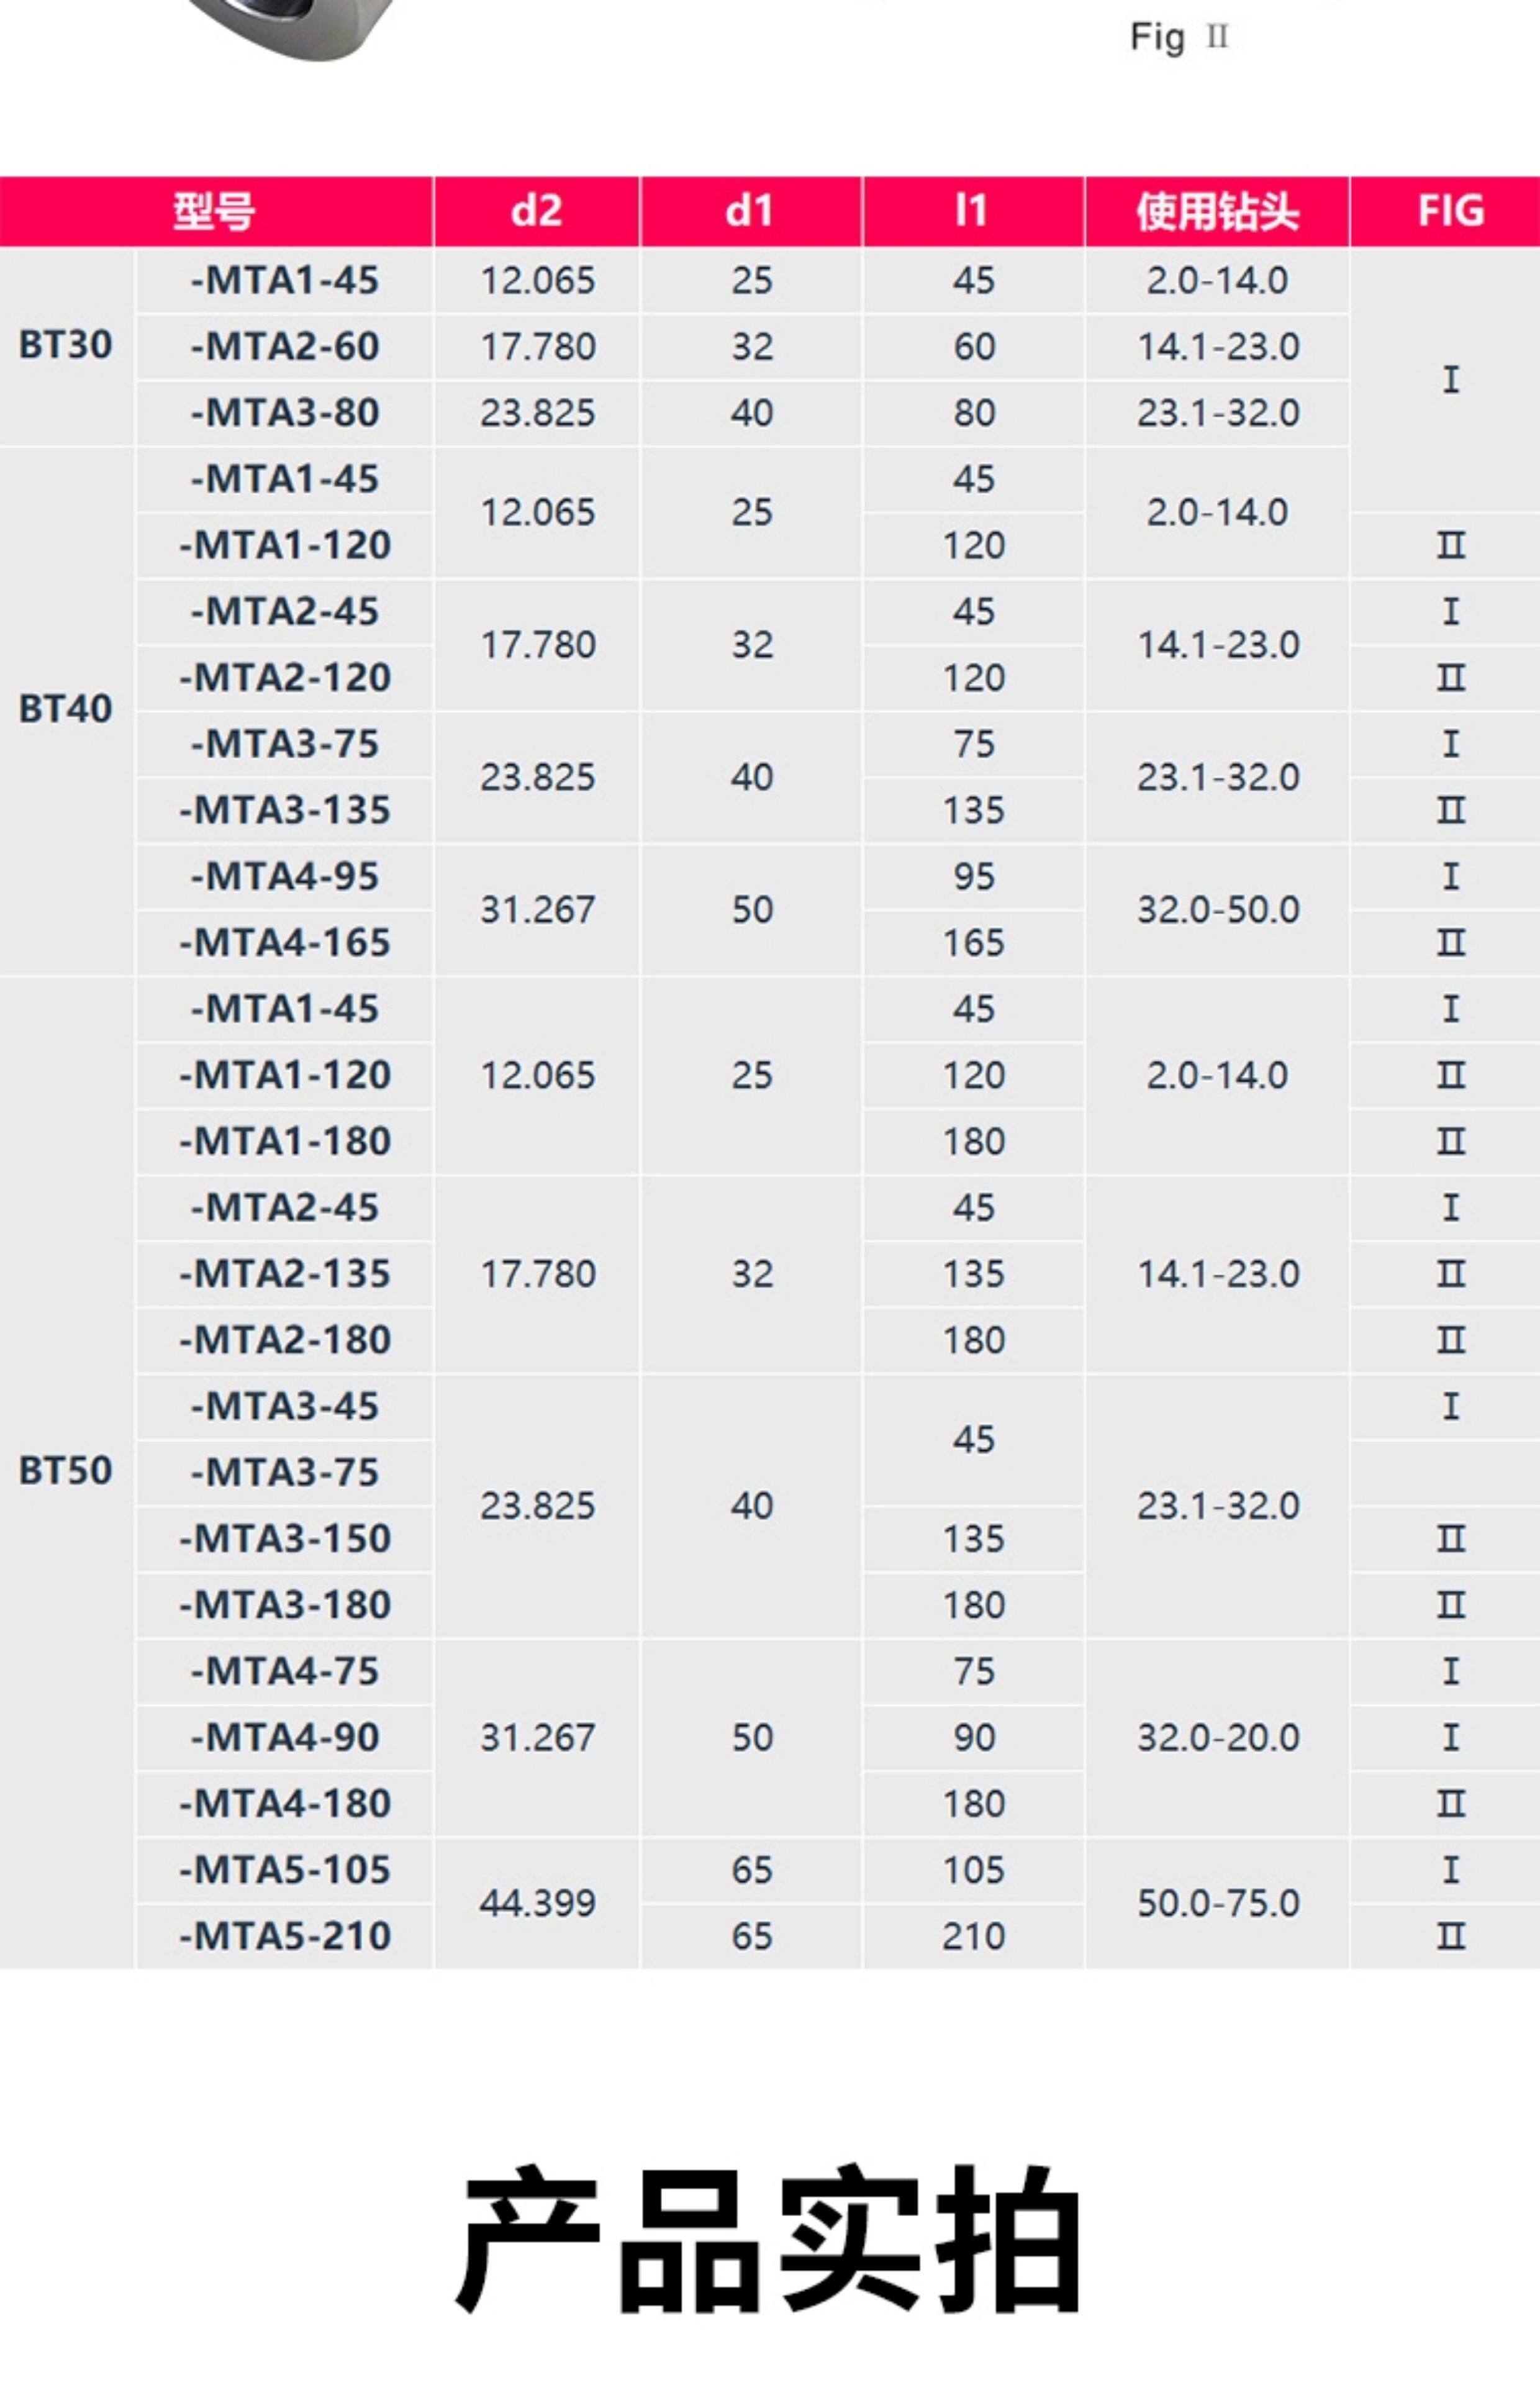Image resolution: width=1540 pixels, height=2385 pixels.
Task: Click the 32.0-20.0 drill range cell
Action: click(x=1217, y=1738)
